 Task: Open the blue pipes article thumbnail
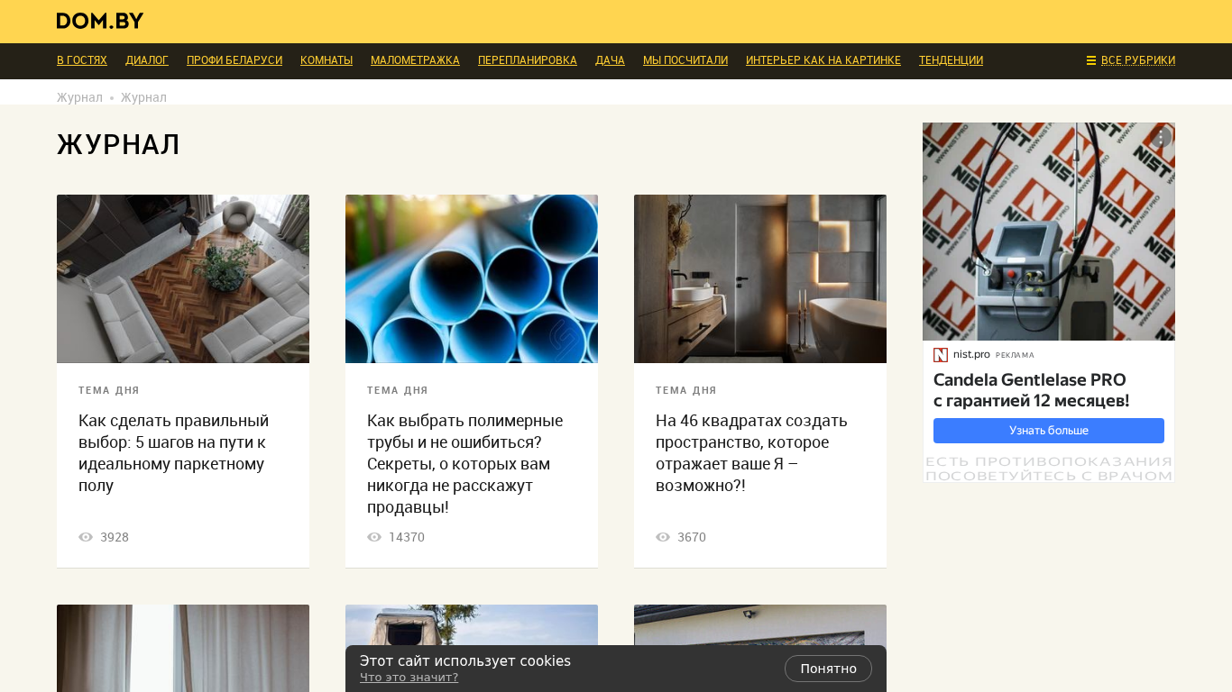pyautogui.click(x=472, y=279)
